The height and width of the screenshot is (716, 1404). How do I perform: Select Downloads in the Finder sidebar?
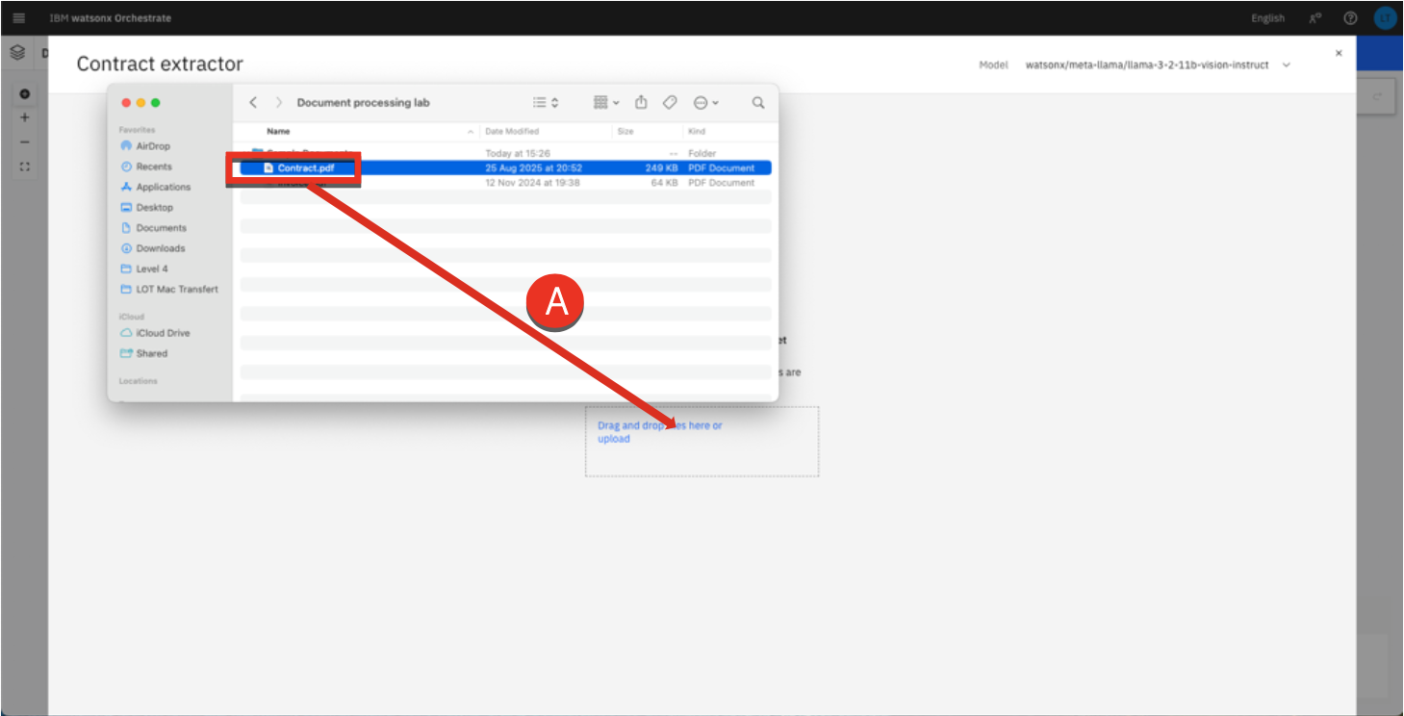[x=160, y=248]
